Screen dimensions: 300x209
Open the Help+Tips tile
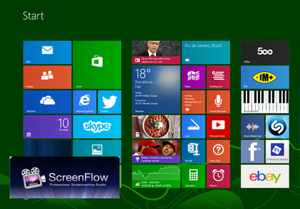[x=218, y=152]
